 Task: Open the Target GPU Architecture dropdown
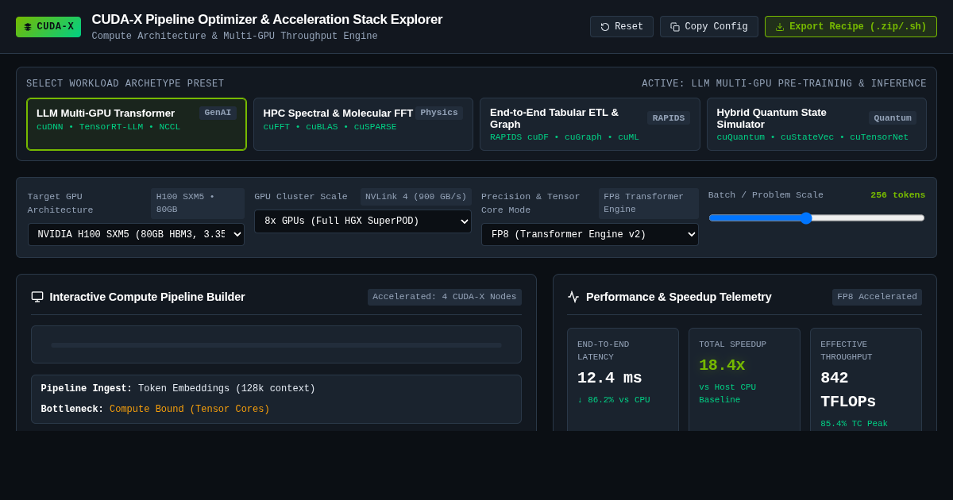pos(136,234)
